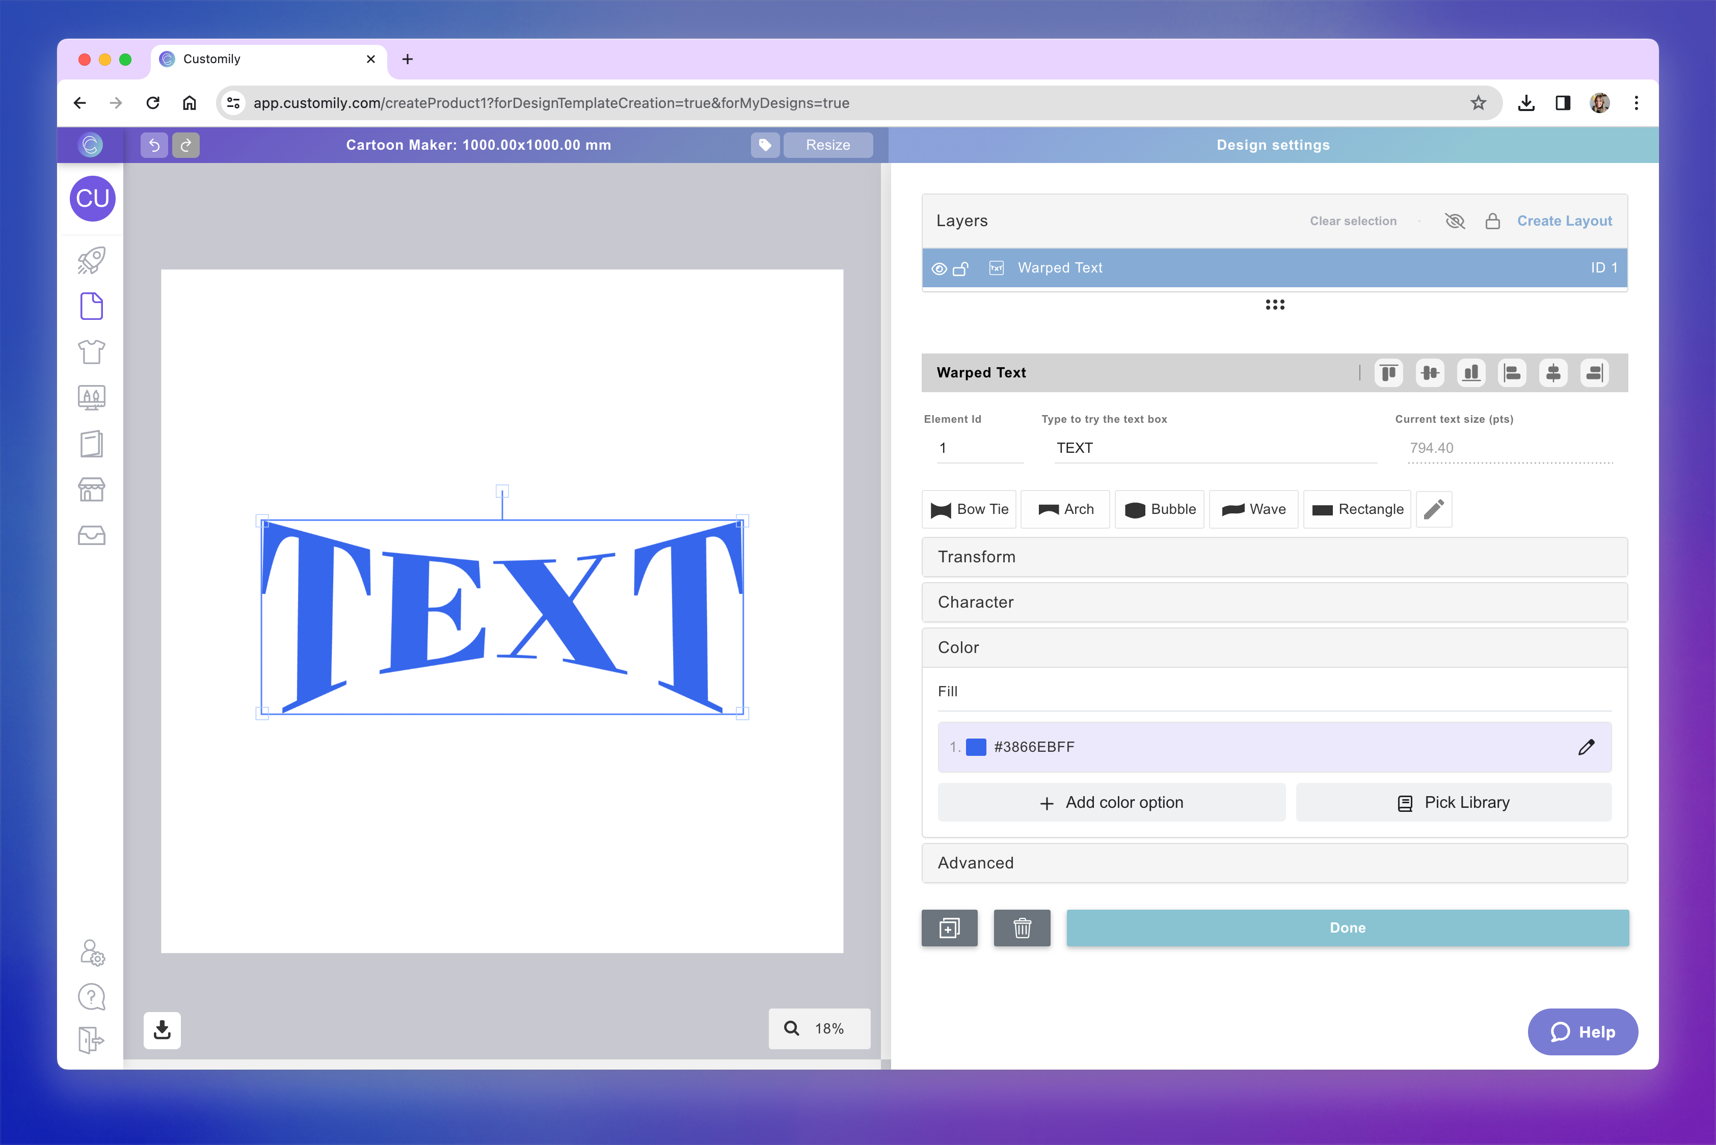1716x1145 pixels.
Task: Select the Arch warp shape
Action: [x=1065, y=510]
